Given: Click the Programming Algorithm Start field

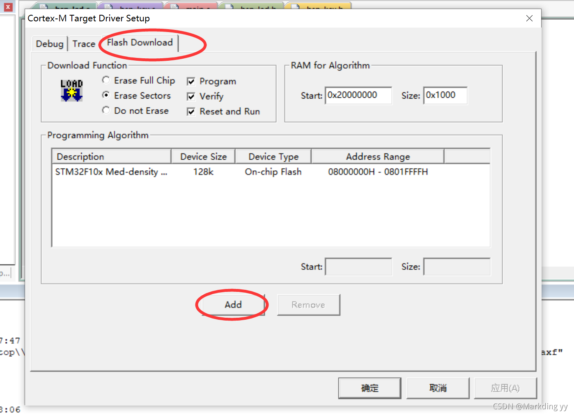Looking at the screenshot, I should pos(358,266).
